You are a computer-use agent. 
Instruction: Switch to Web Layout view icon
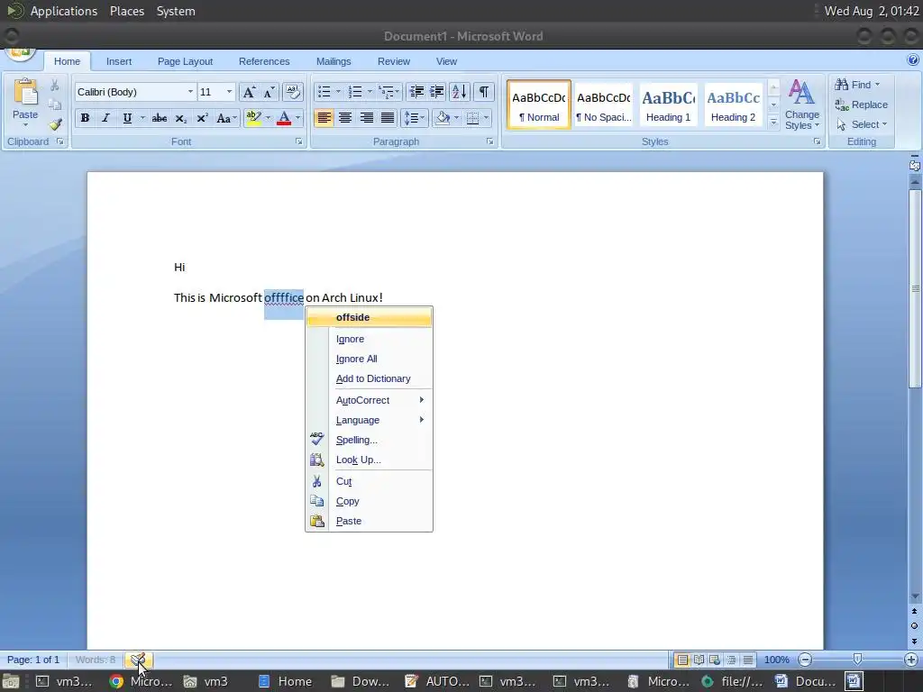pyautogui.click(x=715, y=660)
